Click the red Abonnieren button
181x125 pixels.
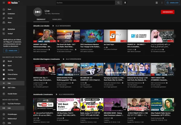167,12
